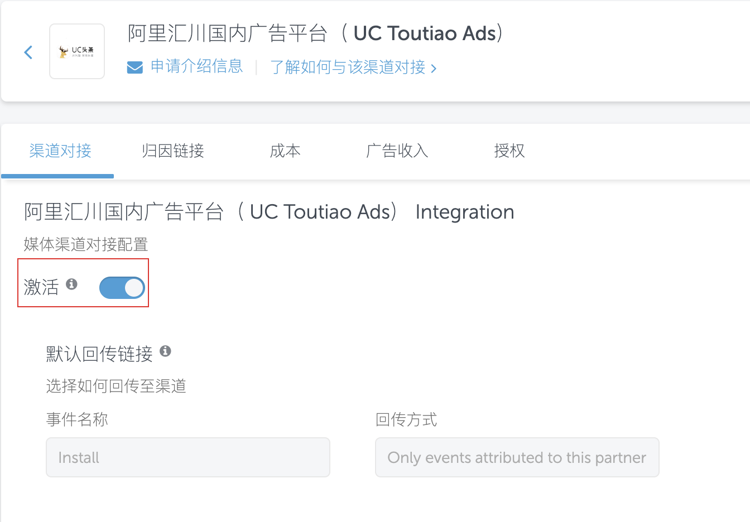
Task: Click the info icon beside 激活
Action: (x=71, y=284)
